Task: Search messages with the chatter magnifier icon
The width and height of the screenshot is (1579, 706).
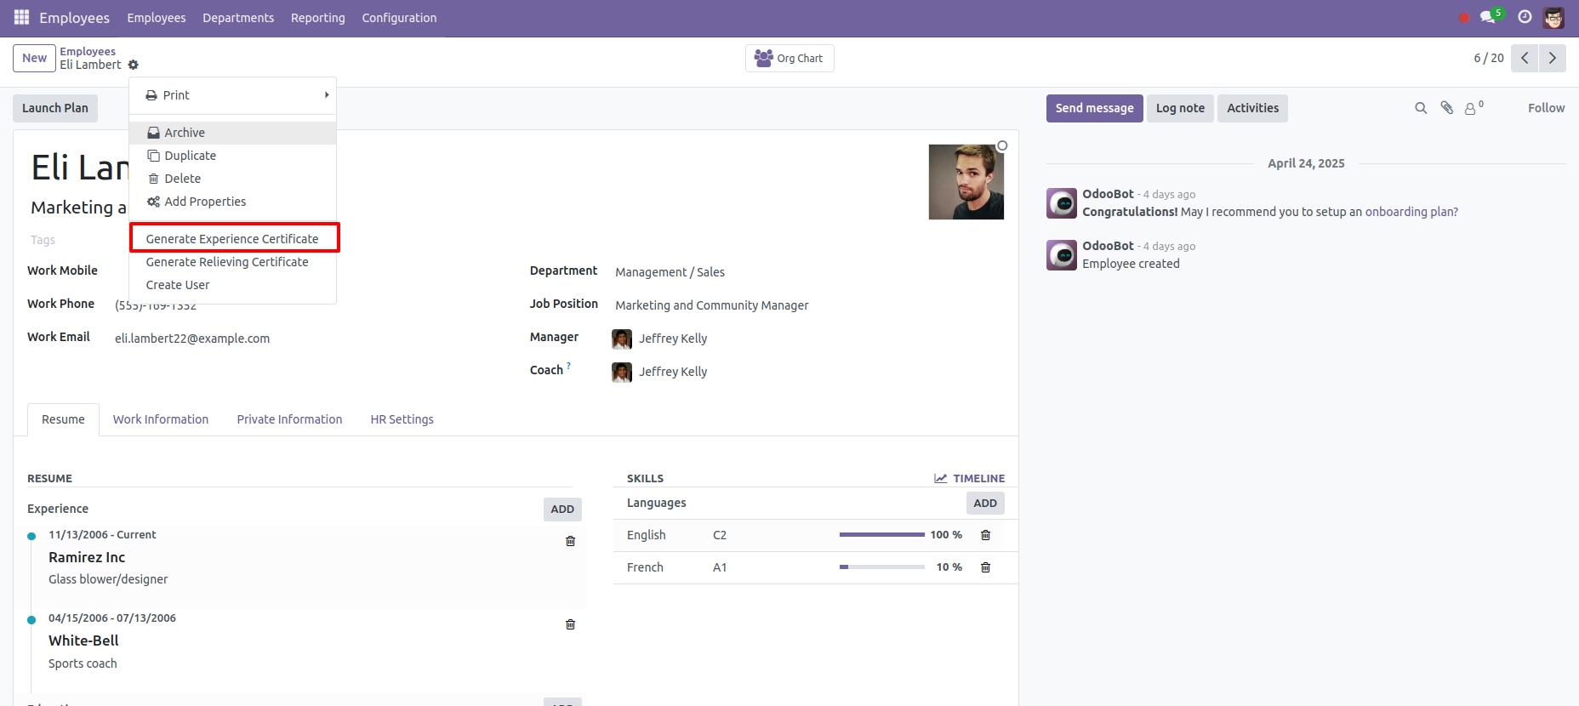Action: [x=1421, y=108]
